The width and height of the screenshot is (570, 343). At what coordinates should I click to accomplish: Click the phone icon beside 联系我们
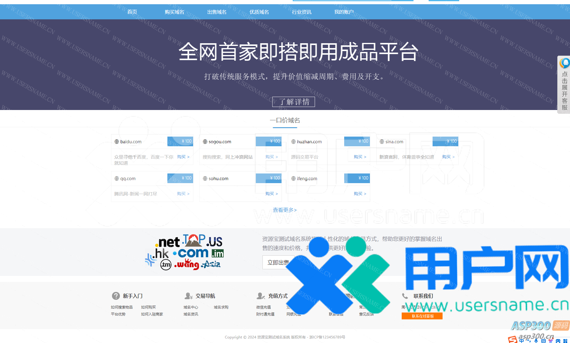click(x=405, y=296)
